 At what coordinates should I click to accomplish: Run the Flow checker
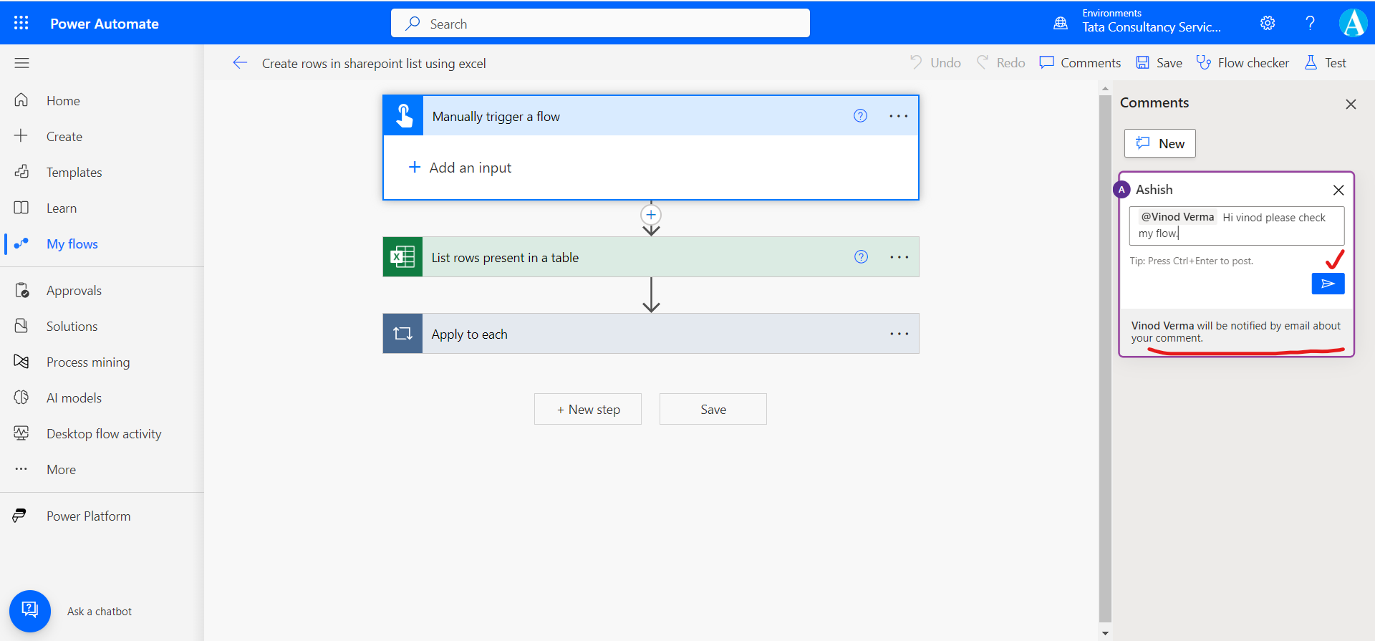click(x=1243, y=63)
